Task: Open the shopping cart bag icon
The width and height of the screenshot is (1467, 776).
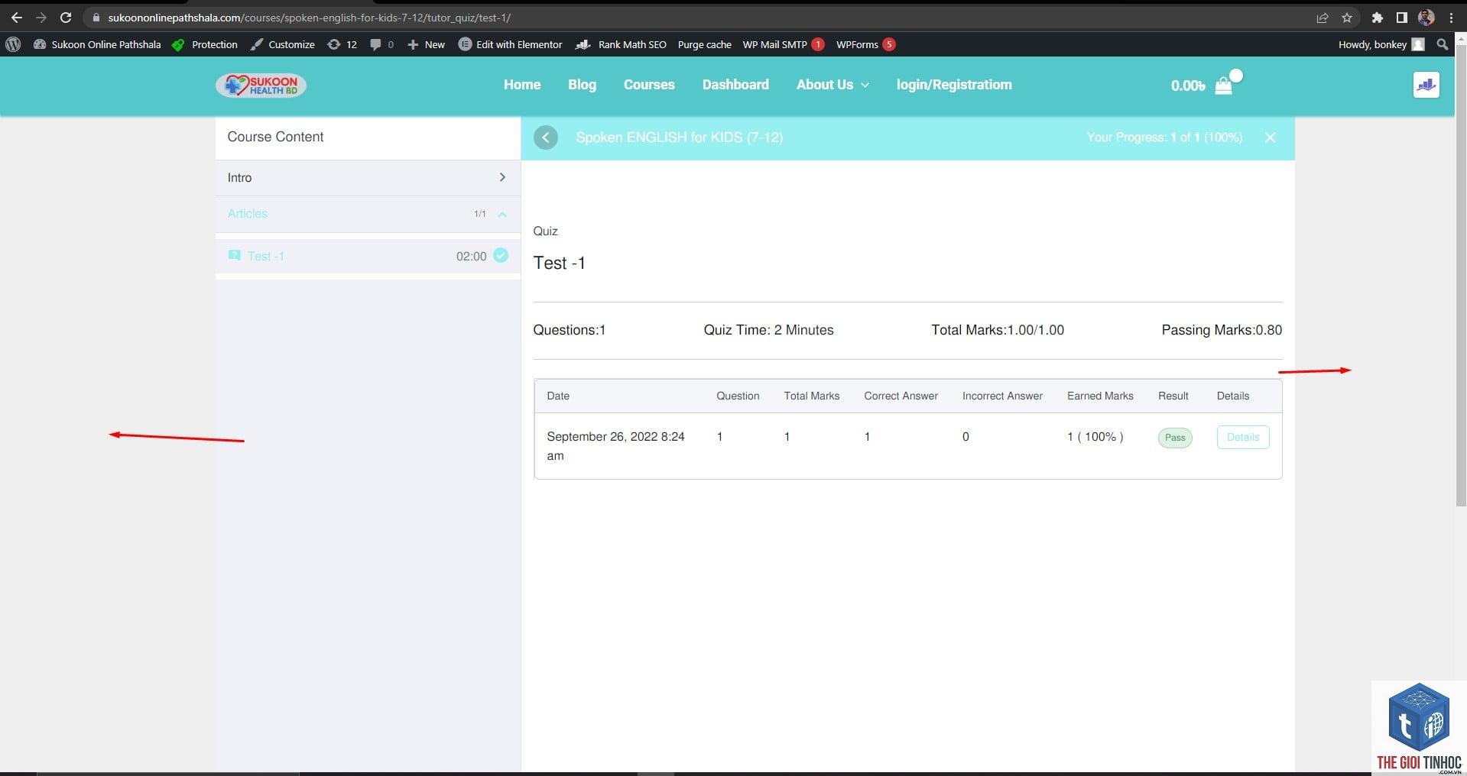Action: pos(1224,86)
